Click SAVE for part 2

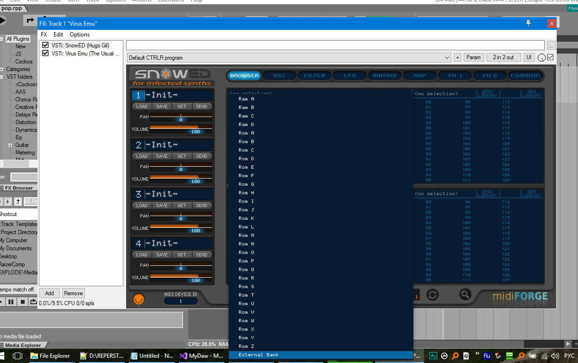[x=162, y=156]
